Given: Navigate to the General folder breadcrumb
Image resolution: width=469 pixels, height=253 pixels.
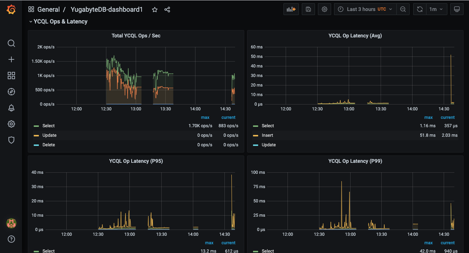Looking at the screenshot, I should coord(49,10).
